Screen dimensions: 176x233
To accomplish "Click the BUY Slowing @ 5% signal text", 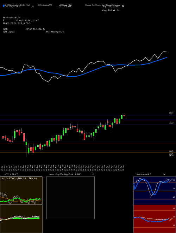I will (55, 32).
